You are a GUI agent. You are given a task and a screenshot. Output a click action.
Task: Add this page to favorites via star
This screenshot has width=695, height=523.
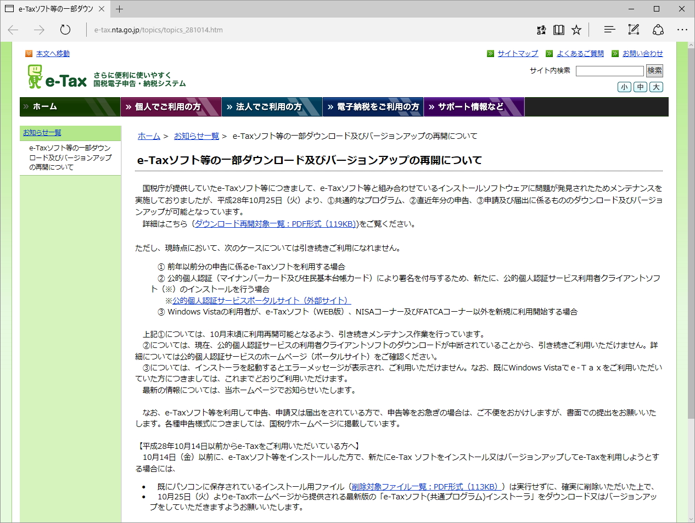tap(576, 30)
